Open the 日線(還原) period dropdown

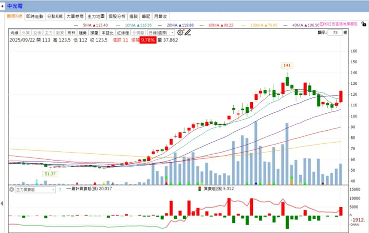tap(161, 33)
